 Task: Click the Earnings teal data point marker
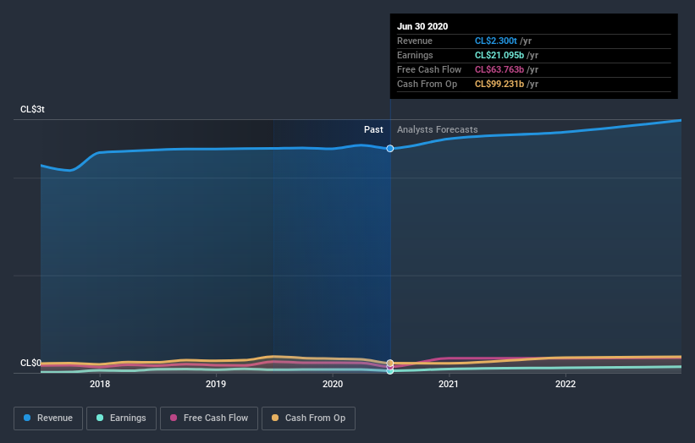tap(390, 371)
